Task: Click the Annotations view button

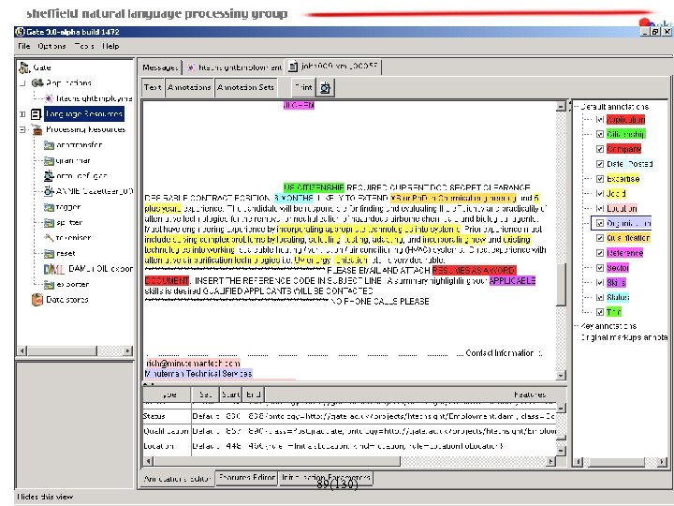Action: [x=189, y=87]
